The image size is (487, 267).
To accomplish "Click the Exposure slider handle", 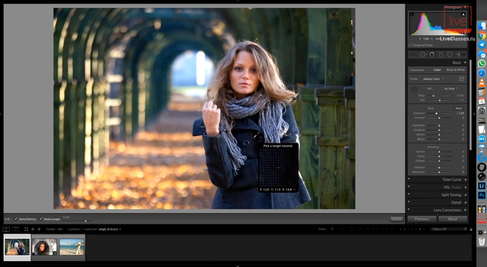I will (436, 113).
